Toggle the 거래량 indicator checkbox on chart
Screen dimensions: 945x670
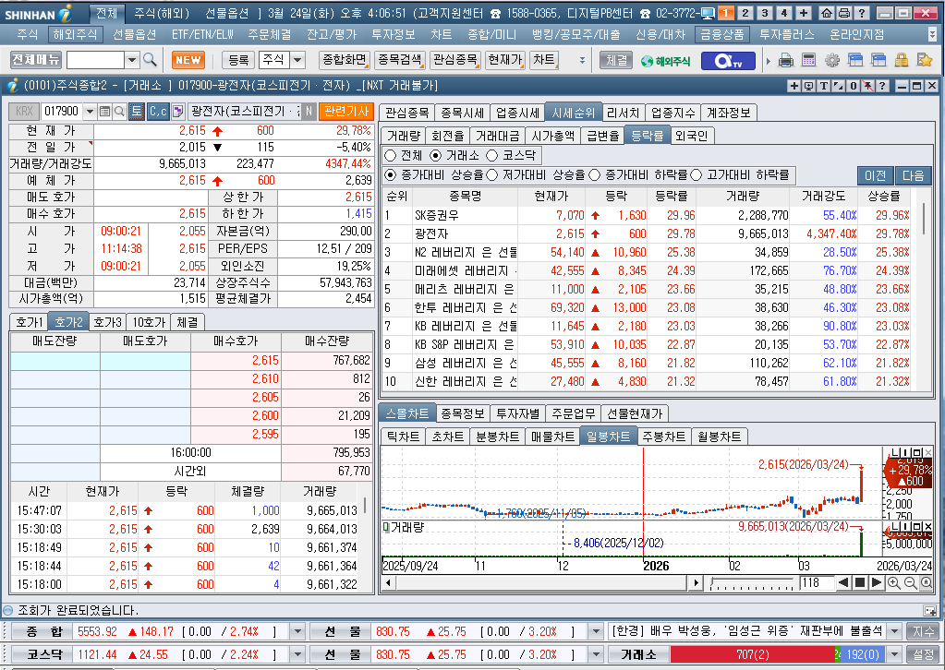(x=386, y=527)
